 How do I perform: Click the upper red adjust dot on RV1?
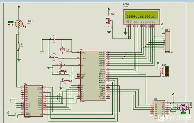(x=107, y=19)
